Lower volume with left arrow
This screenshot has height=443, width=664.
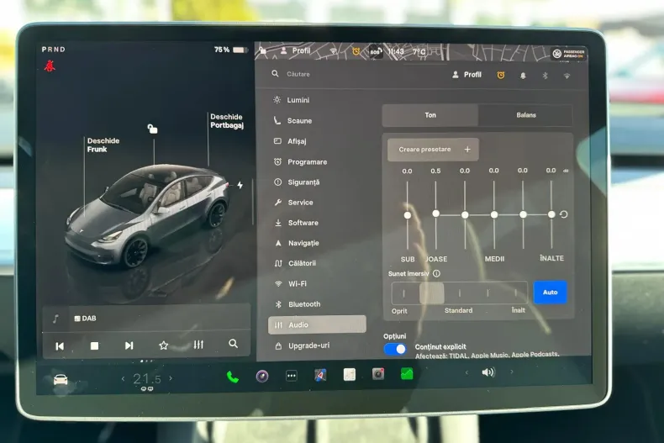pos(466,372)
